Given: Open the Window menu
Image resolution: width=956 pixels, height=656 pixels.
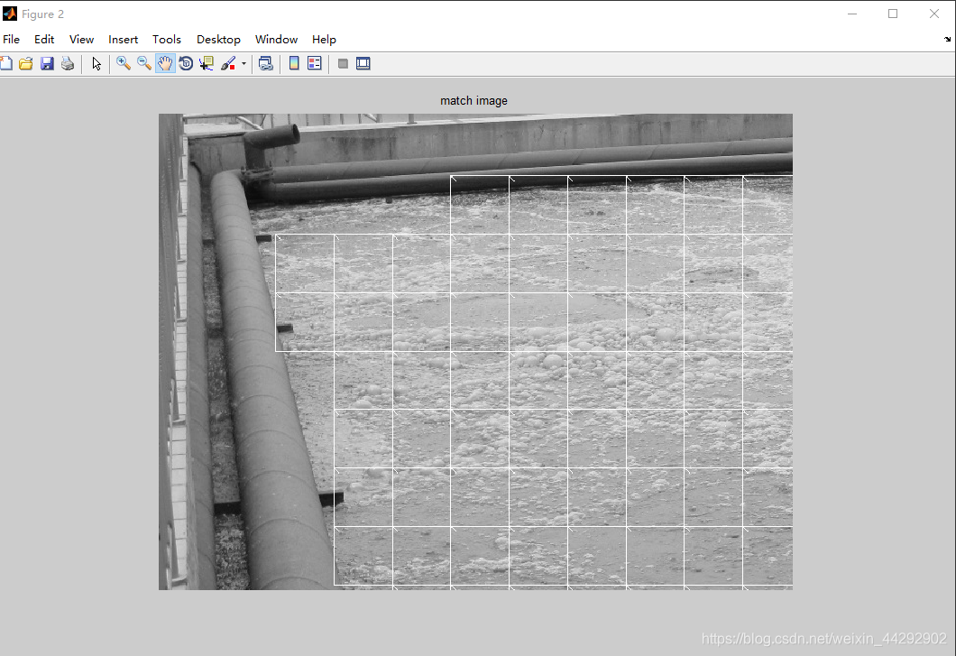Looking at the screenshot, I should (276, 39).
